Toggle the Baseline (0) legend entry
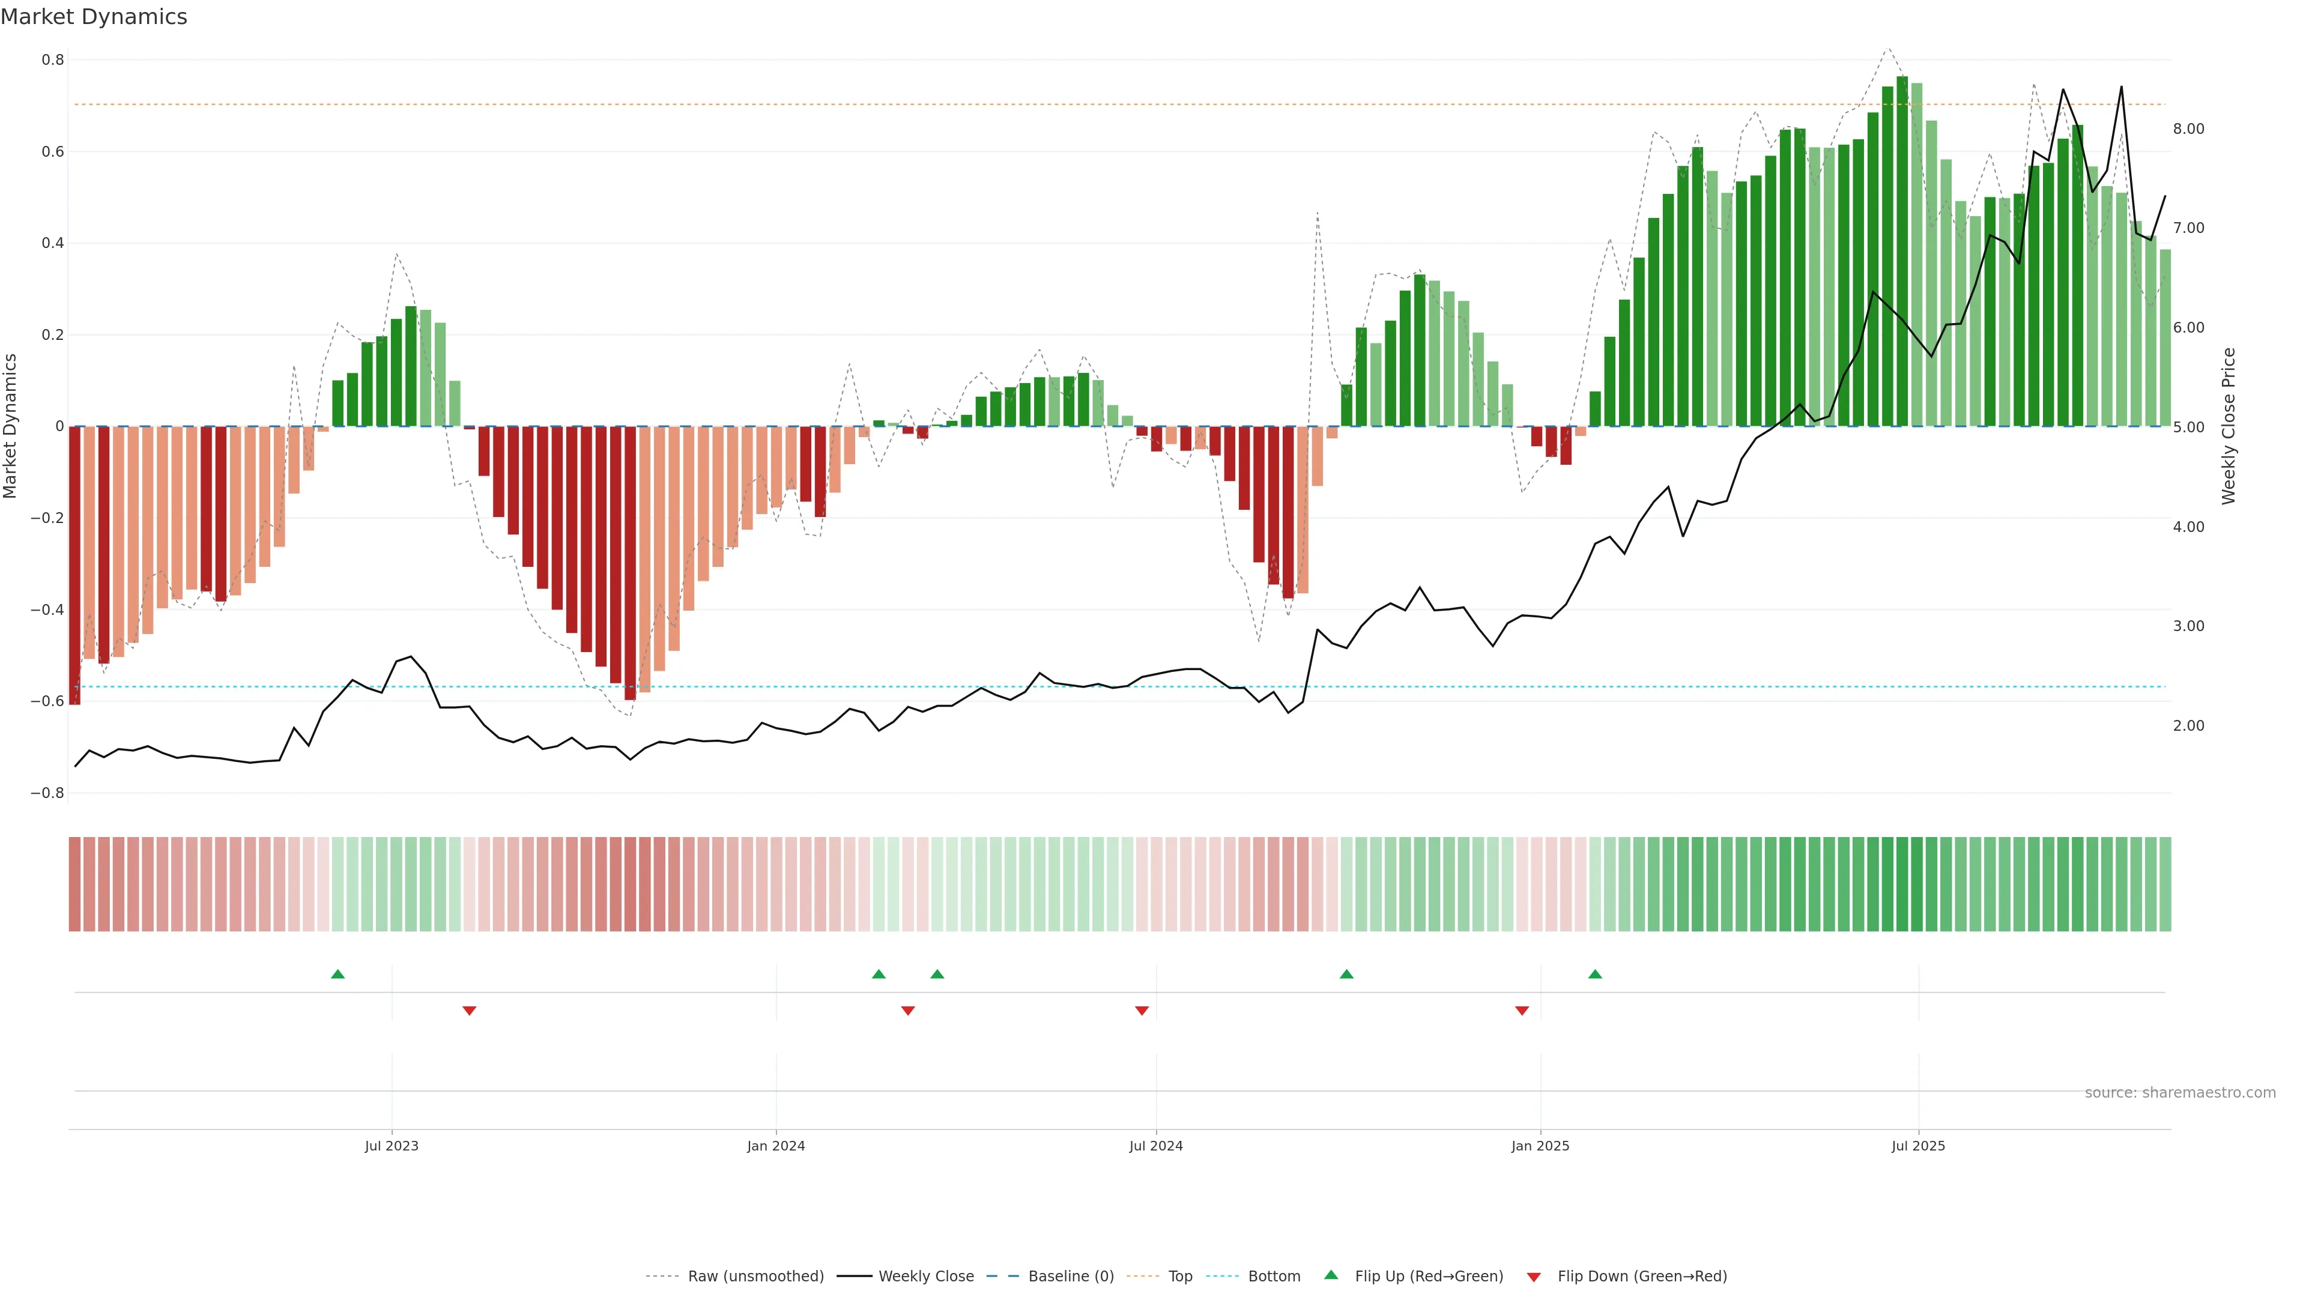2306x1297 pixels. [1071, 1277]
